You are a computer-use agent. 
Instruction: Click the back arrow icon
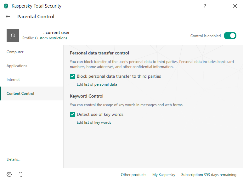pyautogui.click(x=8, y=17)
